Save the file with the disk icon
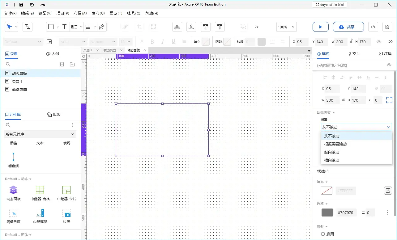Viewport: 397px width, 240px height. pyautogui.click(x=21, y=5)
